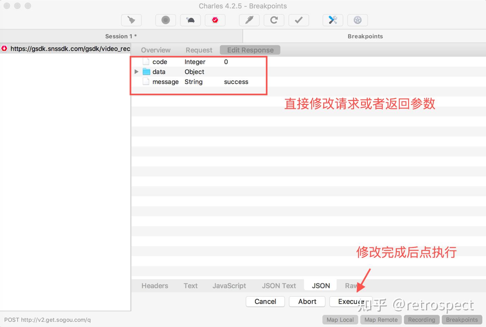The height and width of the screenshot is (327, 486).
Task: Click the value 0 of code
Action: (x=226, y=62)
